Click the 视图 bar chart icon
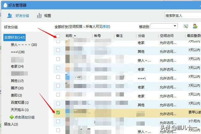201x134 pixels. click(x=39, y=15)
